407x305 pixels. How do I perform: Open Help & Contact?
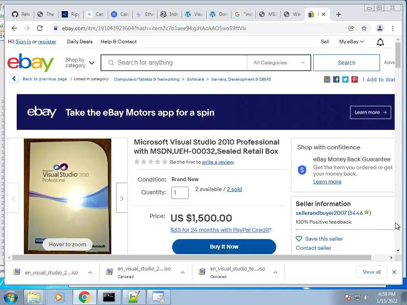click(x=118, y=41)
